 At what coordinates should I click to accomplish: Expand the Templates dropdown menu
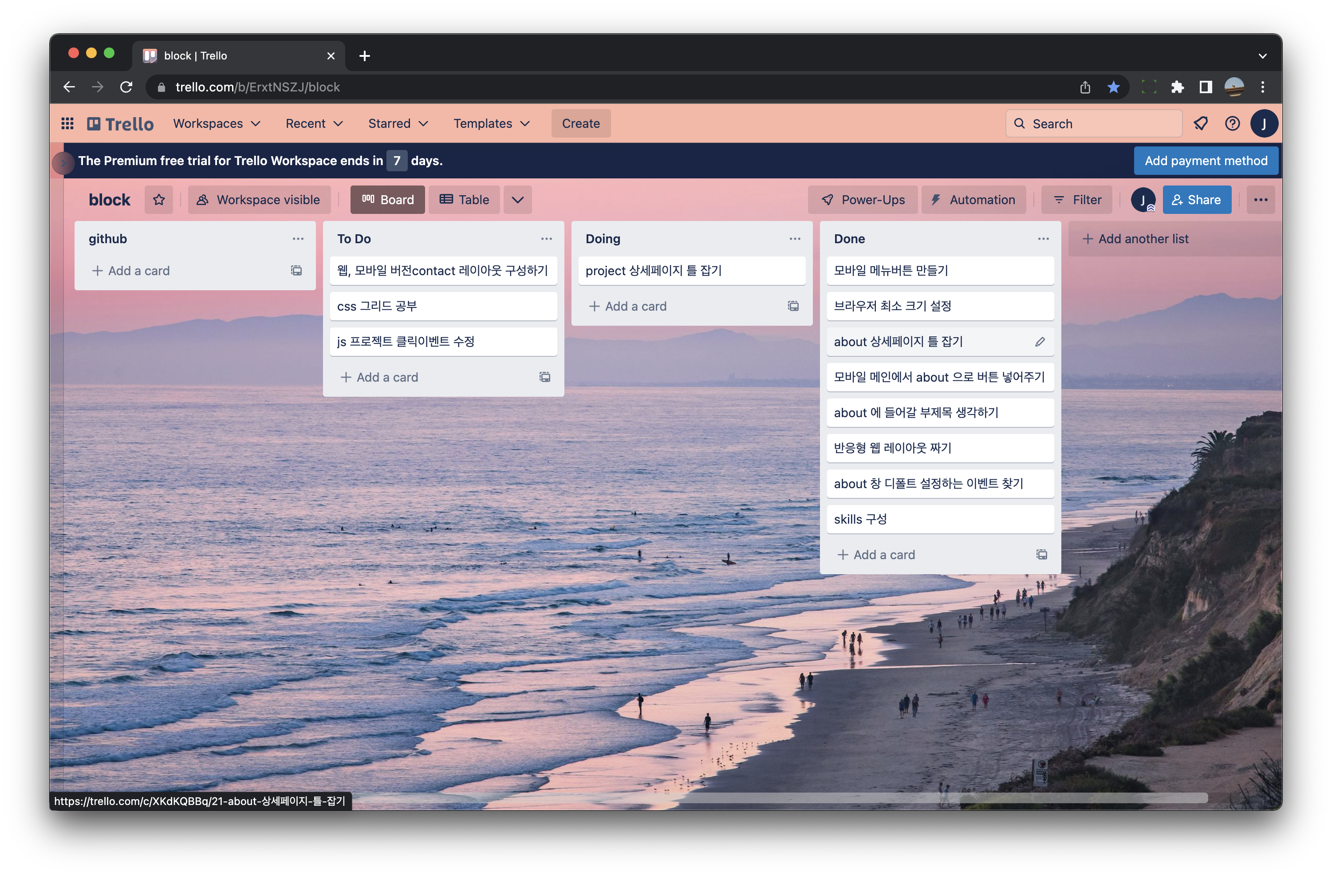pyautogui.click(x=491, y=123)
